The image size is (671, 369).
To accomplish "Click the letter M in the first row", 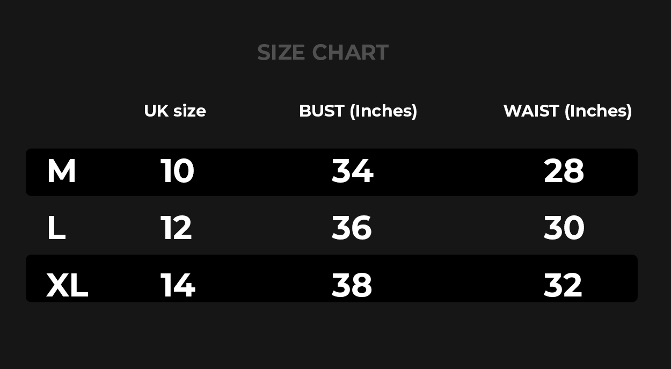I will click(x=62, y=171).
